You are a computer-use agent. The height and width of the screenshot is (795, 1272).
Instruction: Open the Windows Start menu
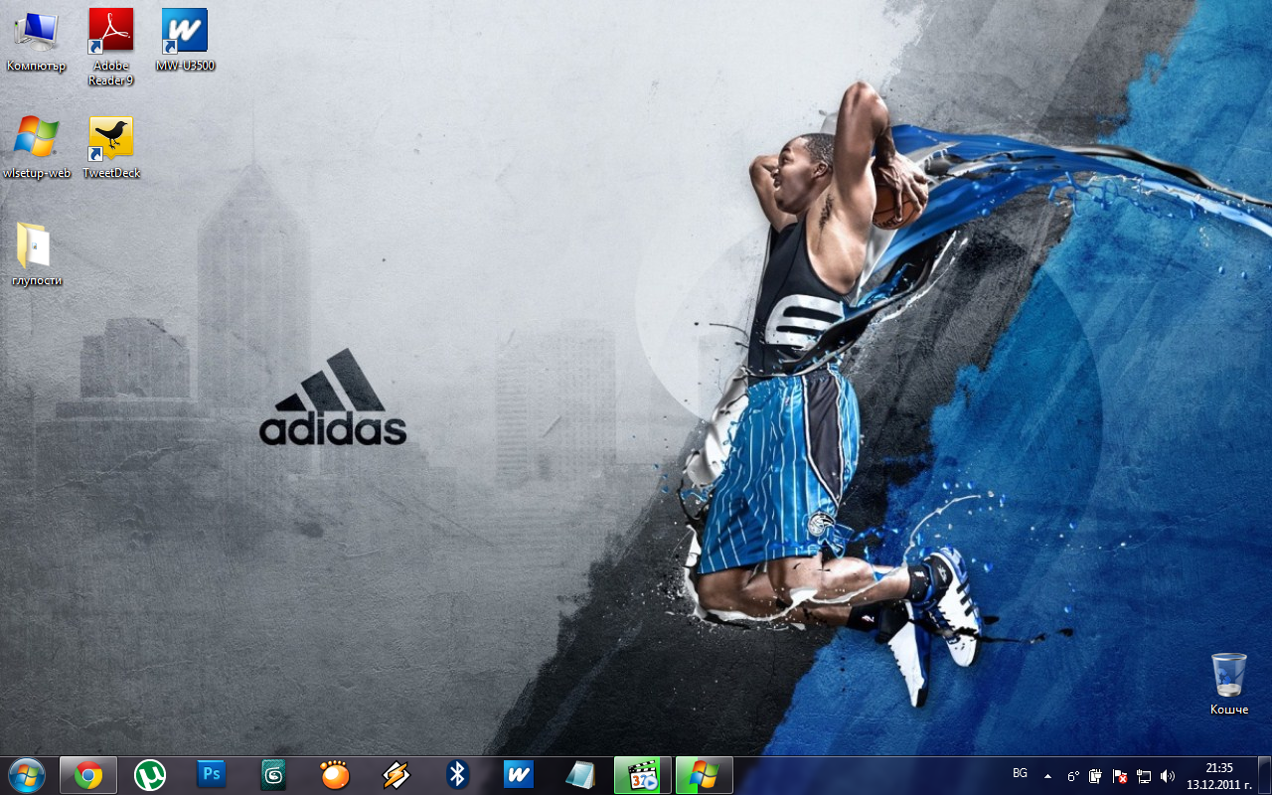(x=26, y=774)
